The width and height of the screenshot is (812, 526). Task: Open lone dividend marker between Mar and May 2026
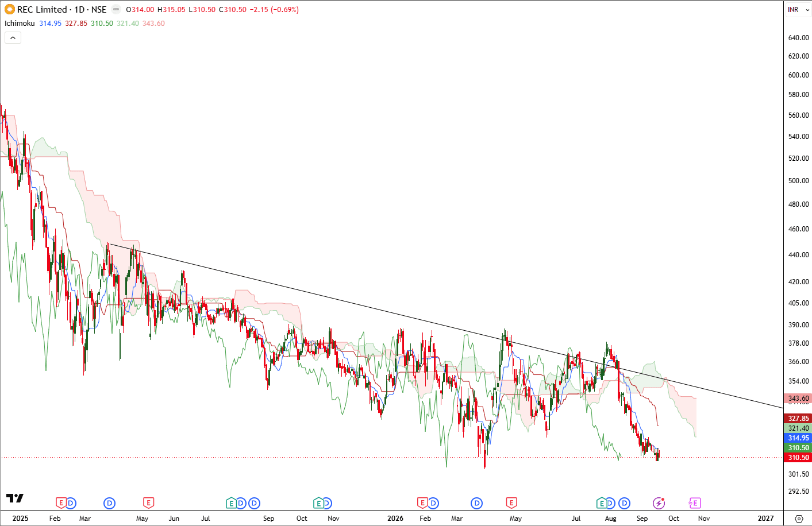476,503
